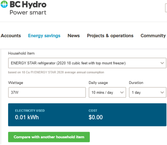Open the 1 day duration dropdown
This screenshot has height=145, width=167.
click(148, 93)
